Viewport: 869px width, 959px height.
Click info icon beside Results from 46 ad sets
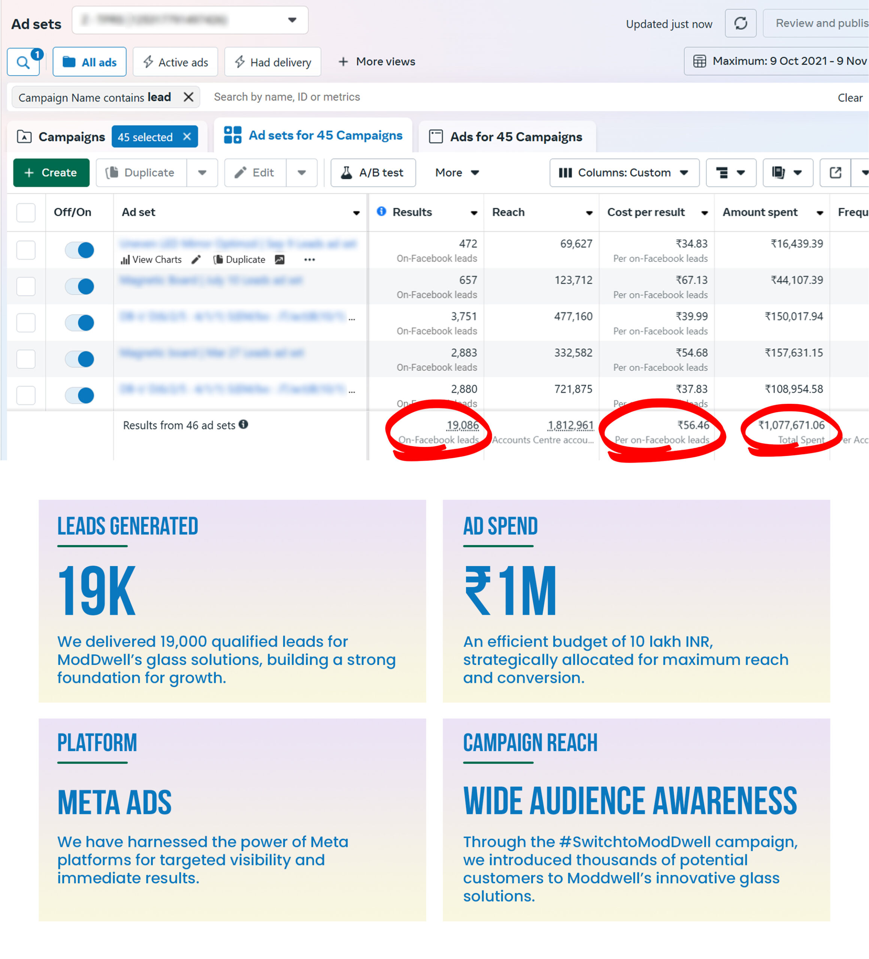pyautogui.click(x=243, y=424)
